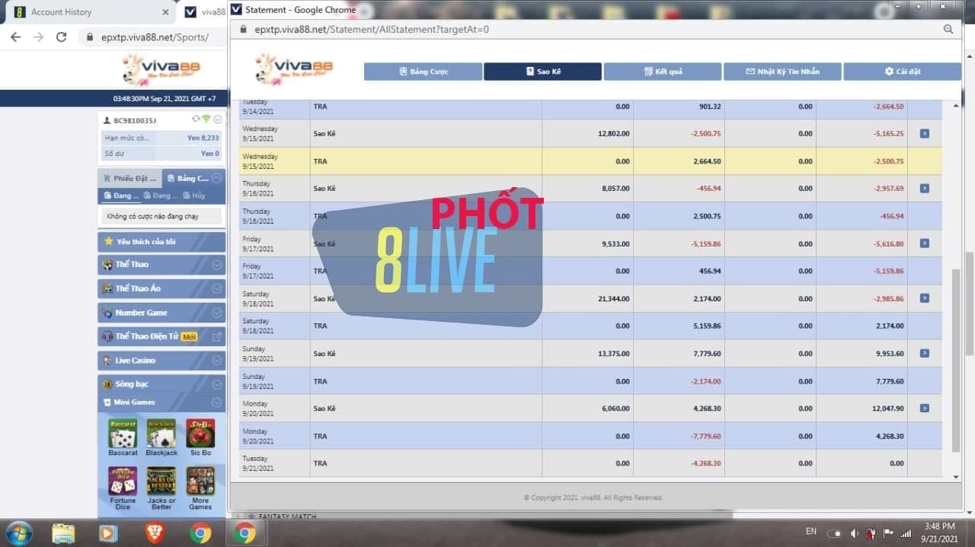
Task: Open the Baccarat mini game icon
Action: coord(123,434)
